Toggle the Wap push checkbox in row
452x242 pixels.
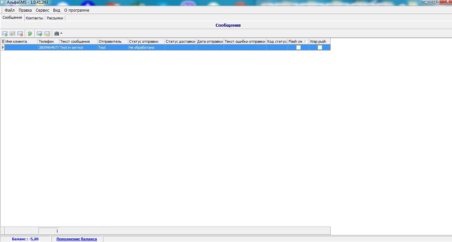[320, 47]
